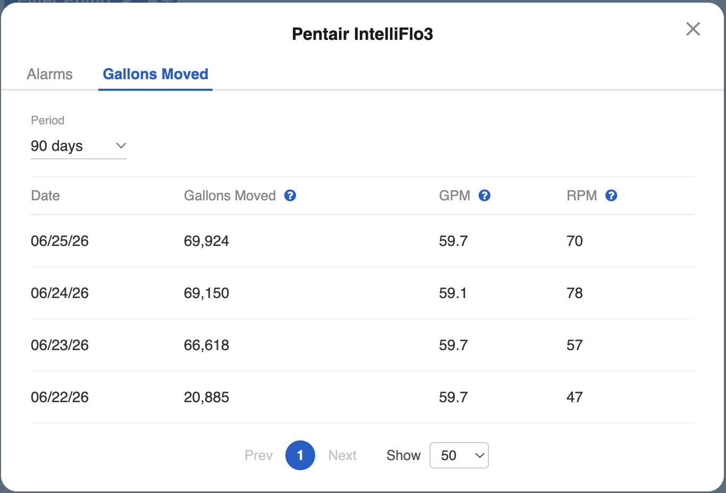This screenshot has height=493, width=726.
Task: Click the RPM help icon
Action: coord(612,195)
